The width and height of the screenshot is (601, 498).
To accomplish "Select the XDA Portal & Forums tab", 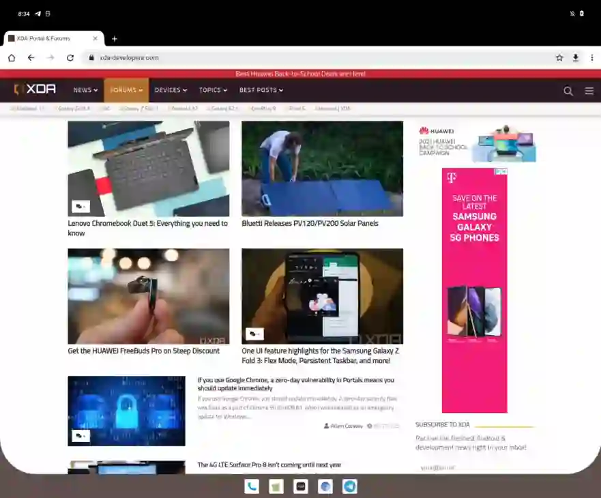I will (54, 38).
